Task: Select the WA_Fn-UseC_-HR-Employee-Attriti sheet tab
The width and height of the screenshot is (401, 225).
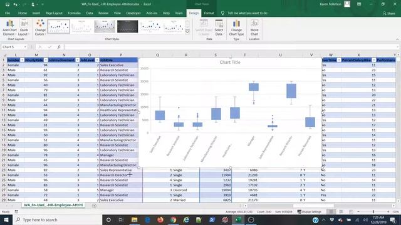Action: [x=53, y=205]
